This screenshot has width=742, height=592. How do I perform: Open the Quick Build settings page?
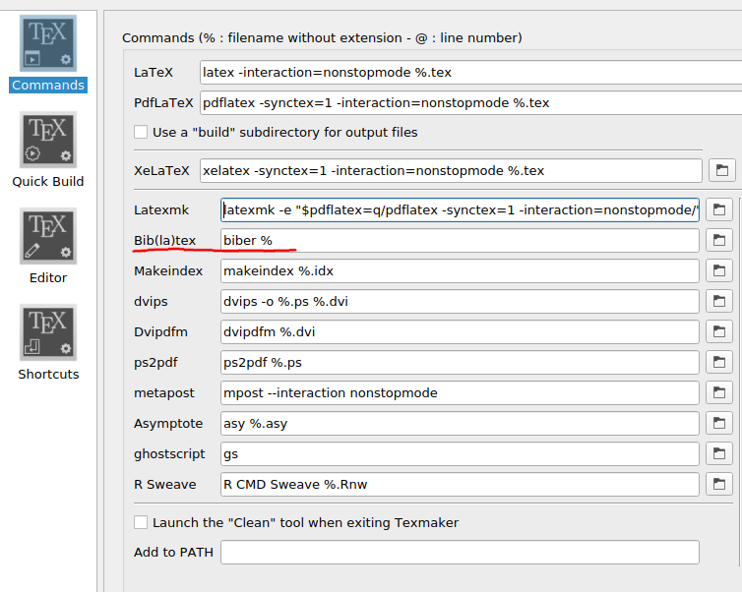coord(47,149)
